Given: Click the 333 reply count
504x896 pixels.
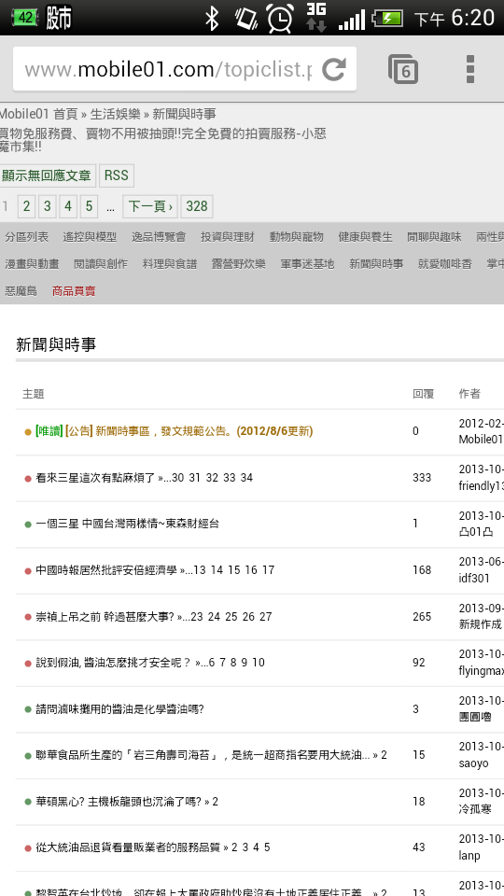Looking at the screenshot, I should (422, 478).
